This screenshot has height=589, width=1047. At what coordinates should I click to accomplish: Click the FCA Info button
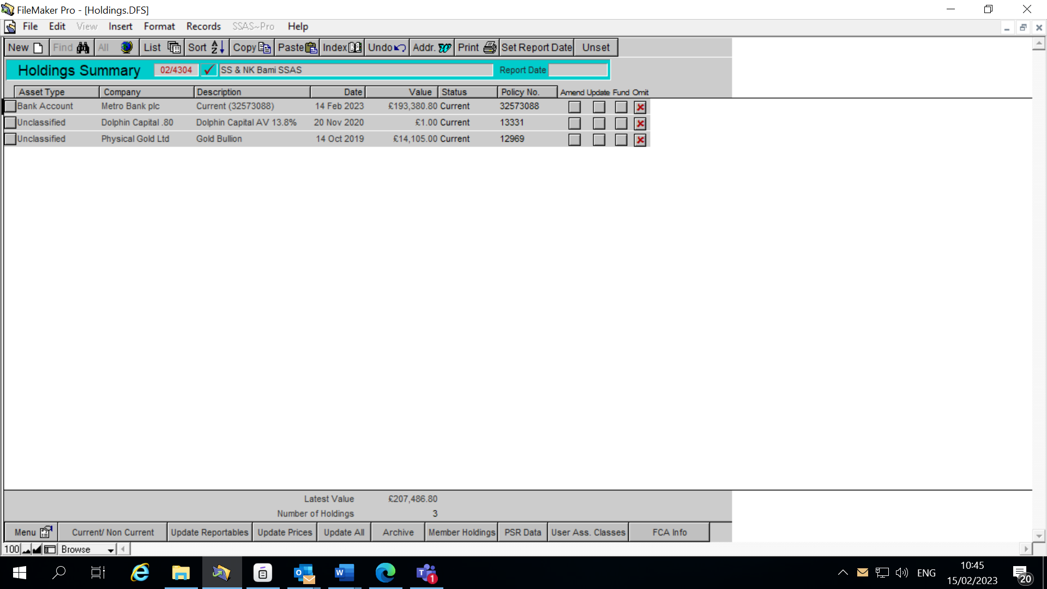click(670, 532)
